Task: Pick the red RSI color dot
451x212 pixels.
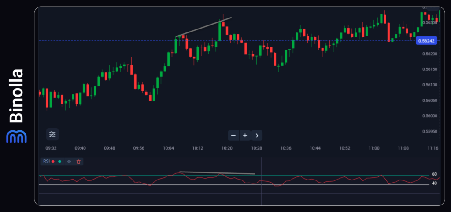Action: [53, 162]
